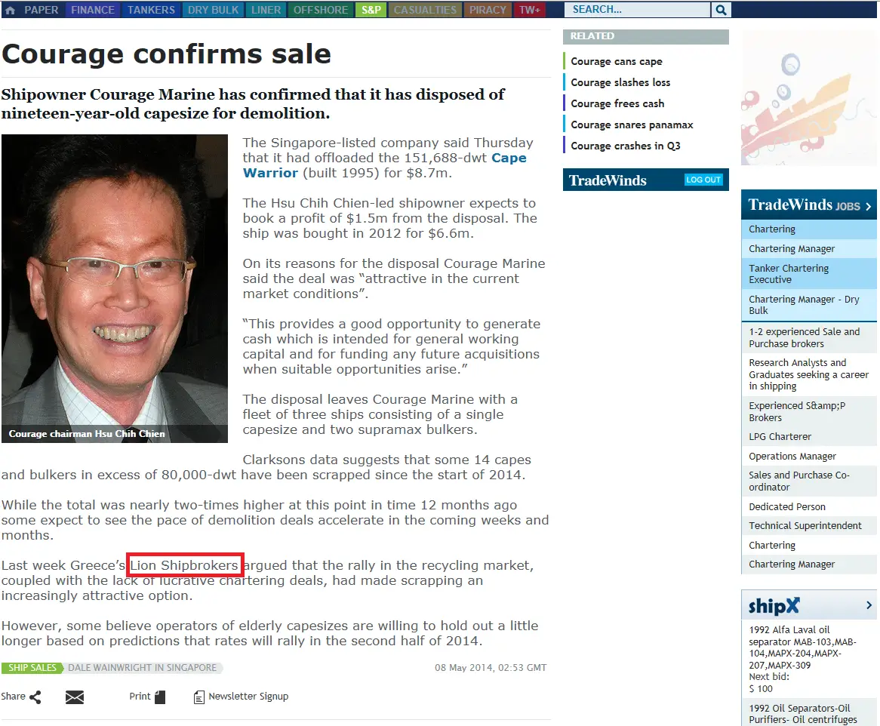Click the advertisement banner at top right
880x726 pixels.
click(x=809, y=98)
